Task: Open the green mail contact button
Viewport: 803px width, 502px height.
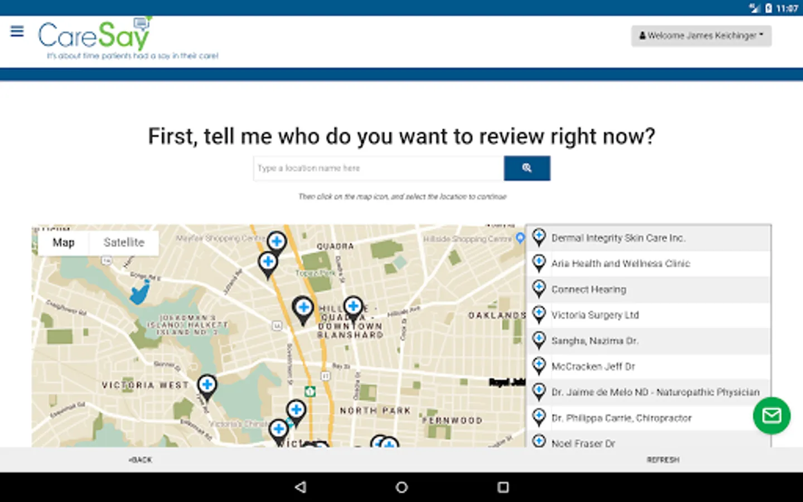Action: [x=772, y=416]
